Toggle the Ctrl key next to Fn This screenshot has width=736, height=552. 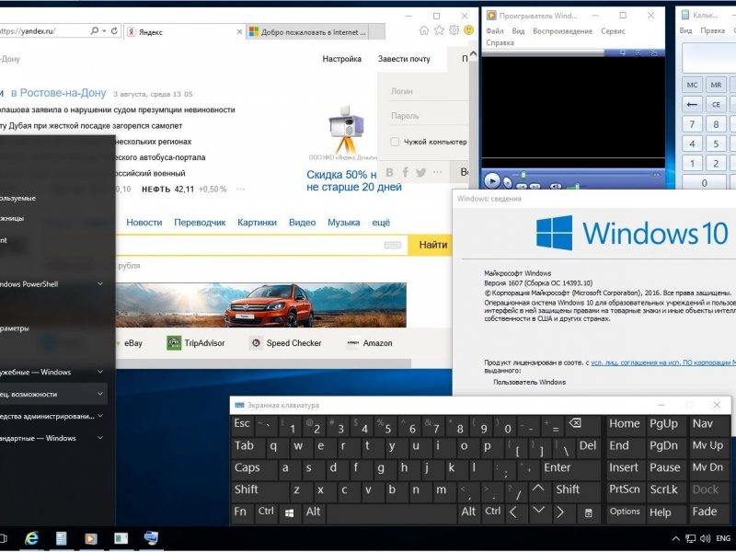coord(266,513)
